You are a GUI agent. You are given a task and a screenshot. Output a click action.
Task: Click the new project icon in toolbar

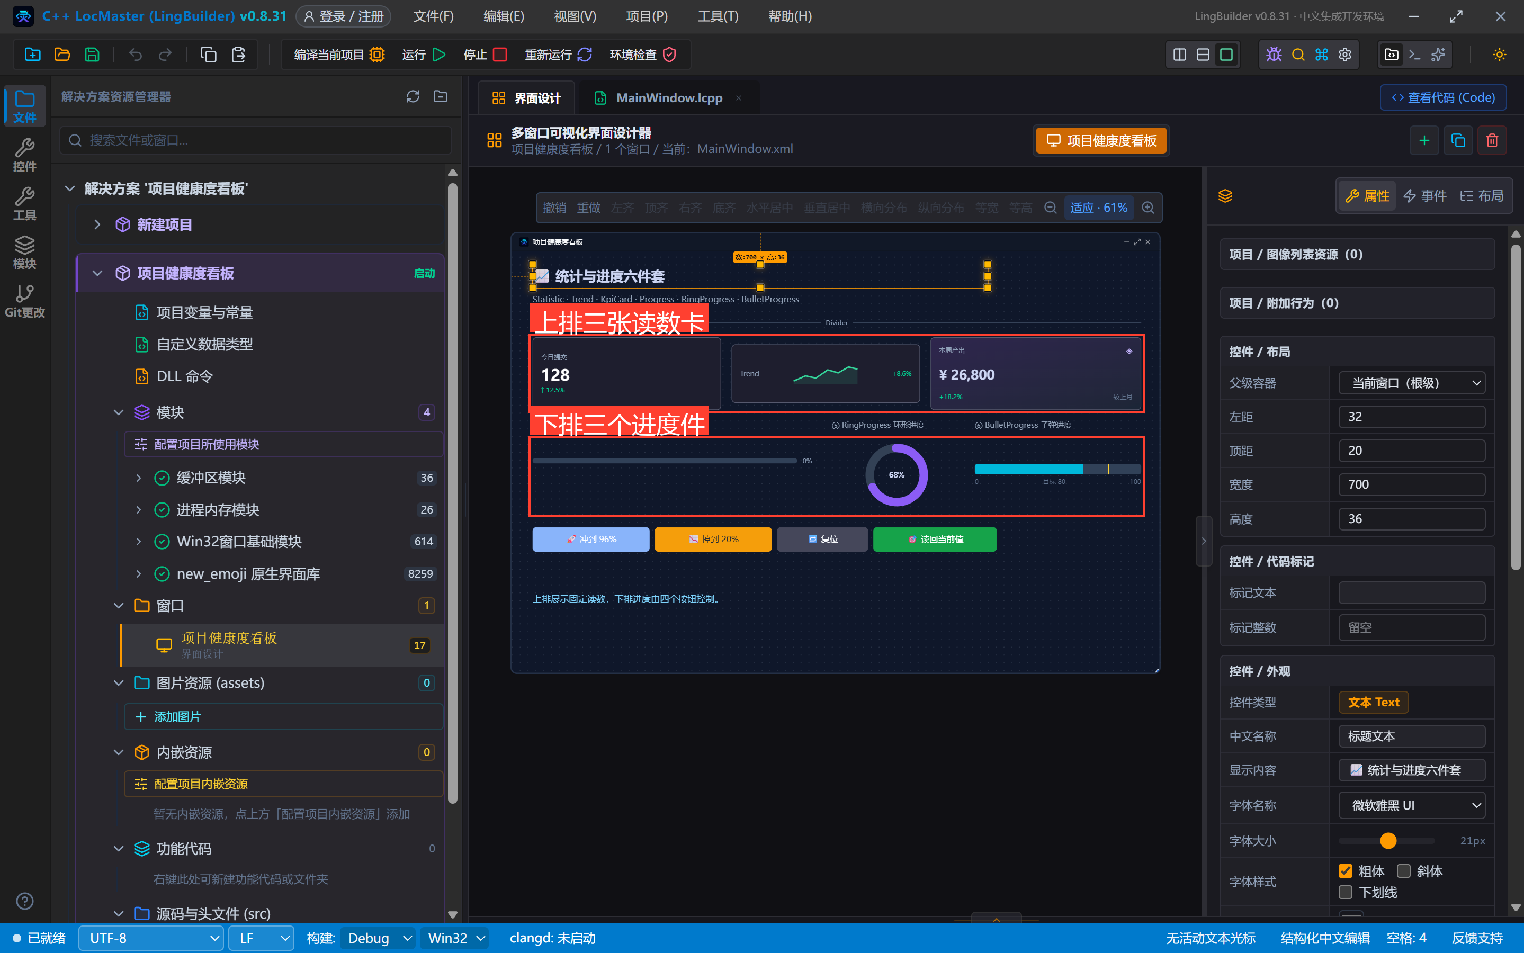point(33,55)
